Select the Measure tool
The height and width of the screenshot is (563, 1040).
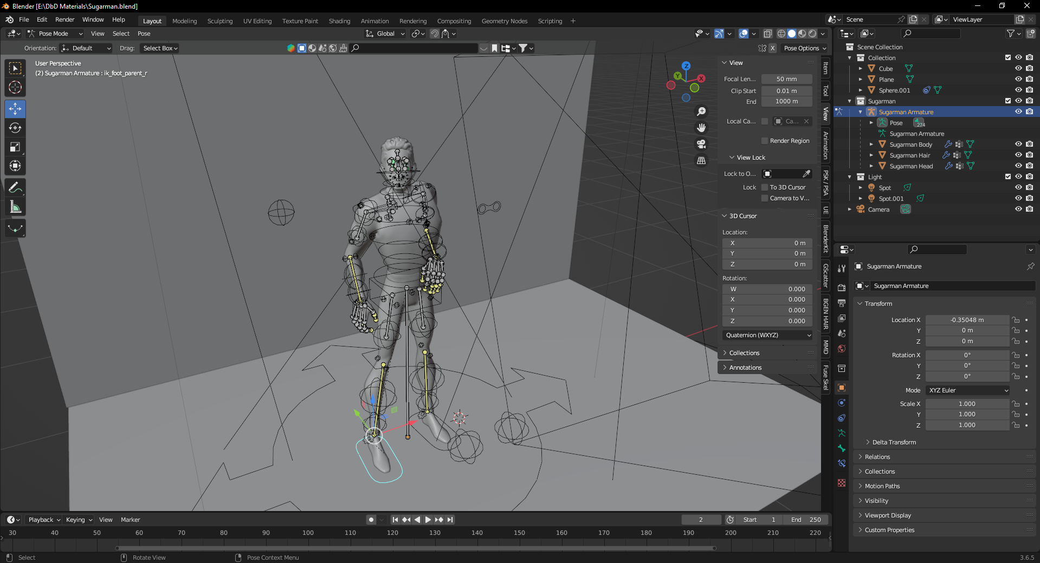(x=15, y=206)
